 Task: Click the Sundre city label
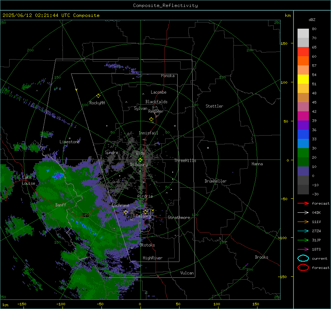click(111, 152)
